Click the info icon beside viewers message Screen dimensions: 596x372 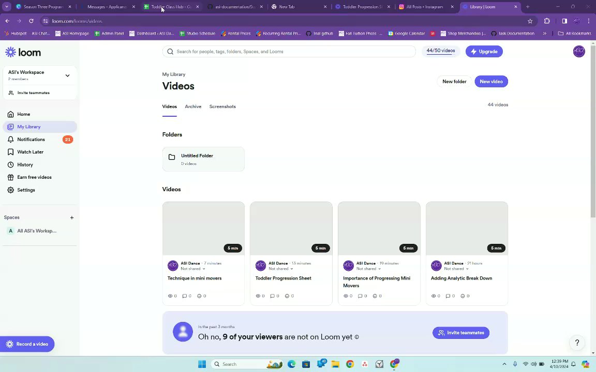coord(356,337)
